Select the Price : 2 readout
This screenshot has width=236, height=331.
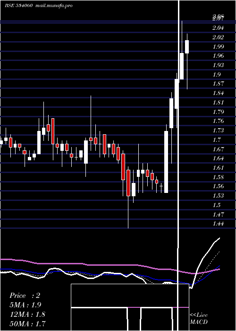25,296
